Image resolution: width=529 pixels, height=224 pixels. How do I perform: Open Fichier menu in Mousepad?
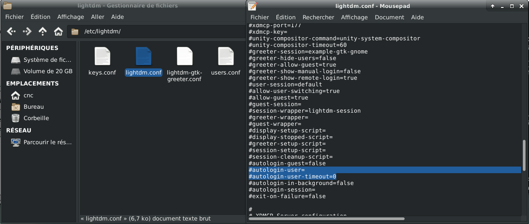tap(260, 17)
